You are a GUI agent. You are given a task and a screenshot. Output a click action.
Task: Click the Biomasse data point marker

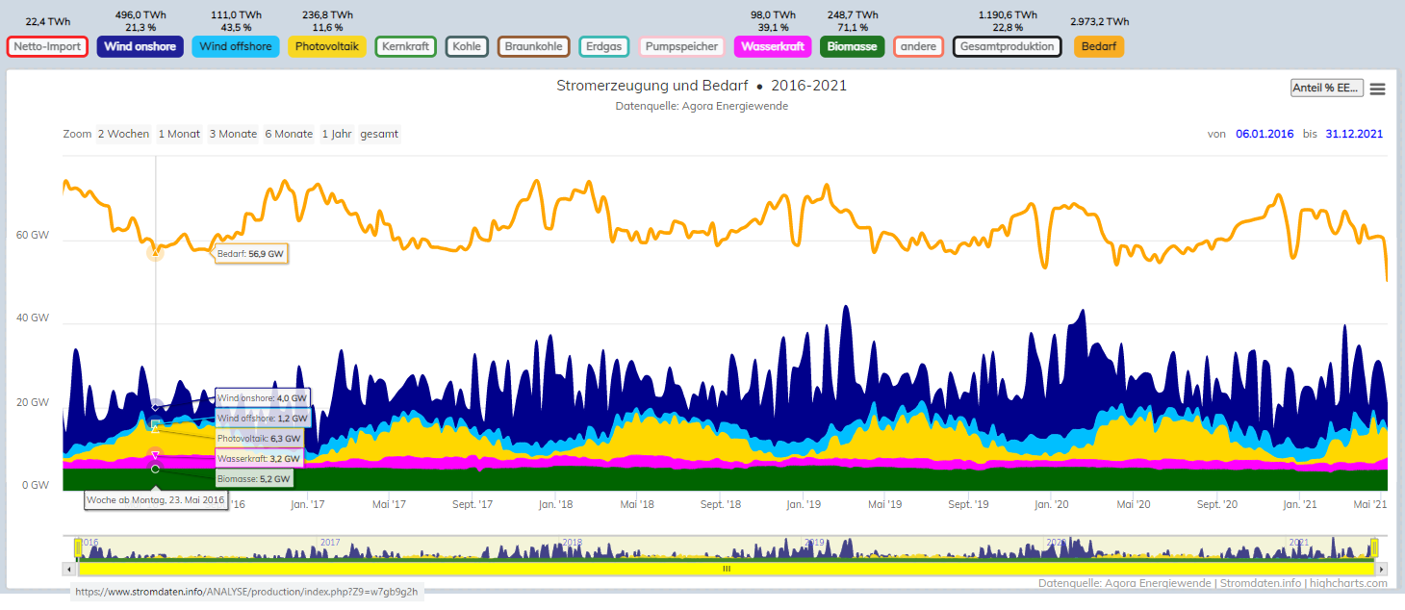point(155,469)
